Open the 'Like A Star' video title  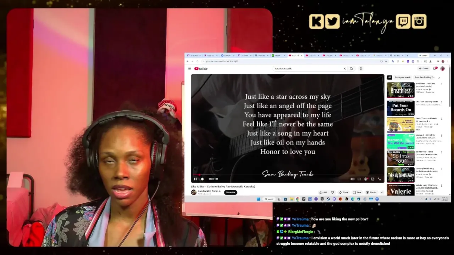(x=223, y=186)
